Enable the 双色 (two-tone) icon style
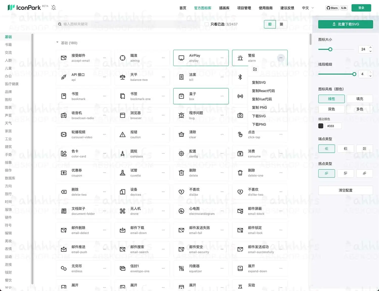The image size is (379, 291). coord(331,109)
